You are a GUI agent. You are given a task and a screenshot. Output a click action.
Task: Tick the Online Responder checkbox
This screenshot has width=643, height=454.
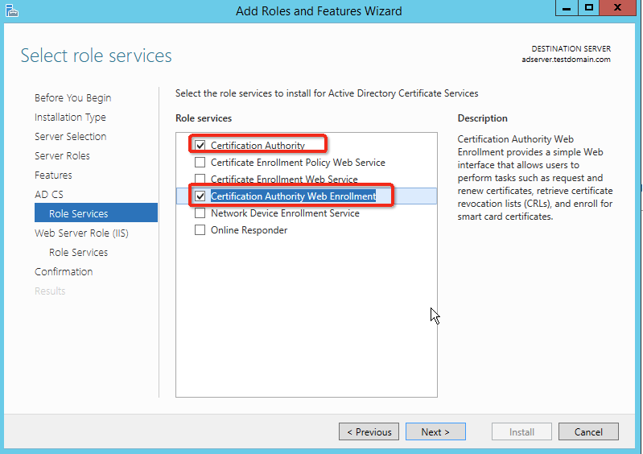tap(200, 230)
